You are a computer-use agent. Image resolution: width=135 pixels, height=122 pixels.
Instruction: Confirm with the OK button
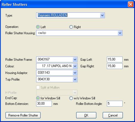pyautogui.click(x=86, y=115)
